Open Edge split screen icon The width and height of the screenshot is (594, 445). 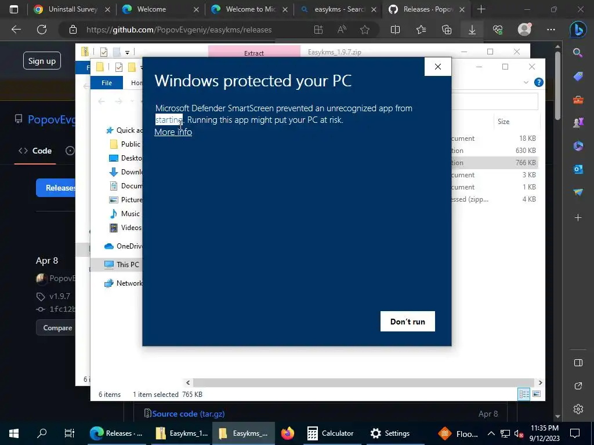395,30
